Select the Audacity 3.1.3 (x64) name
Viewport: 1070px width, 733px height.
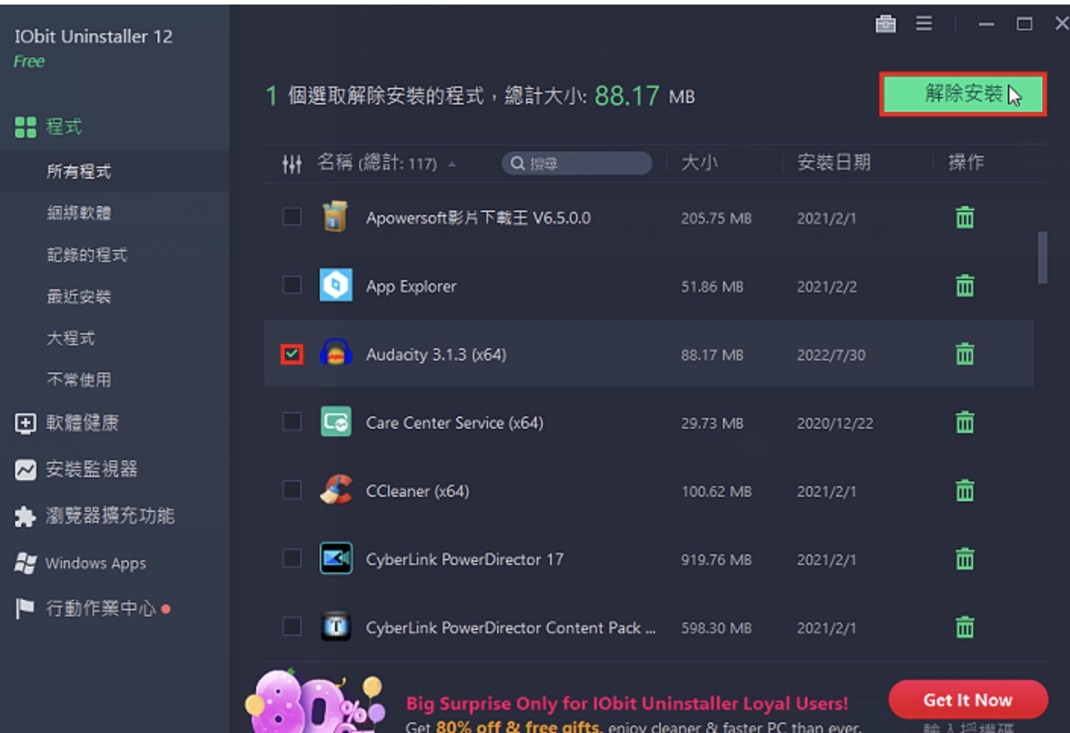[436, 354]
